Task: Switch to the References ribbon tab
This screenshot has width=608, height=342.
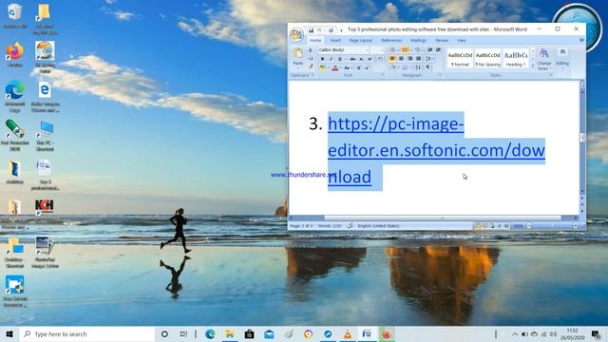Action: pos(391,40)
